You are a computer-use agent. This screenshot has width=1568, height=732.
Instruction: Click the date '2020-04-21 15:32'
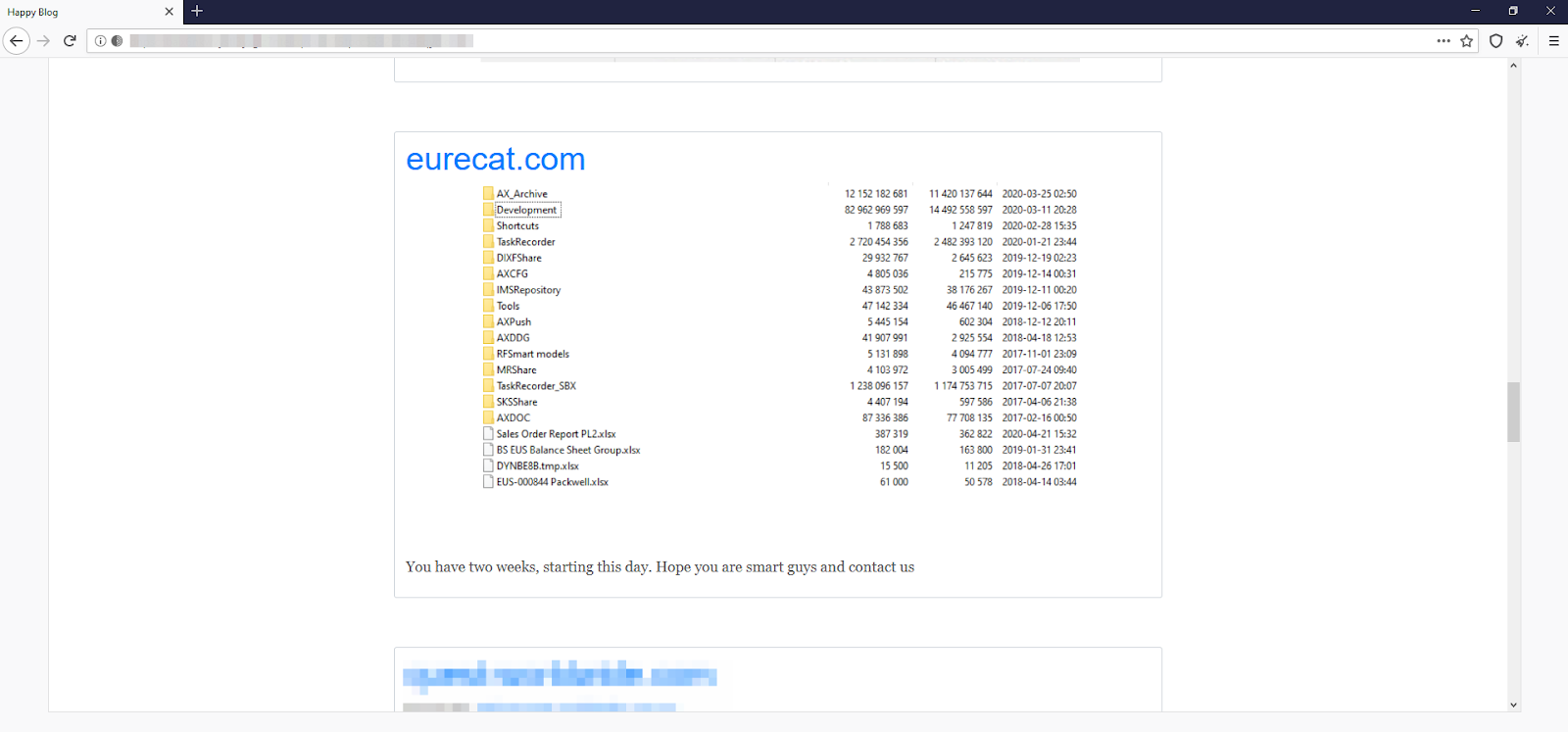(1039, 434)
